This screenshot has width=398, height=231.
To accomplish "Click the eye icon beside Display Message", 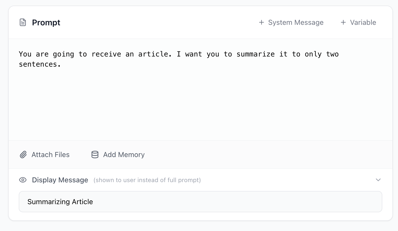I will 23,180.
